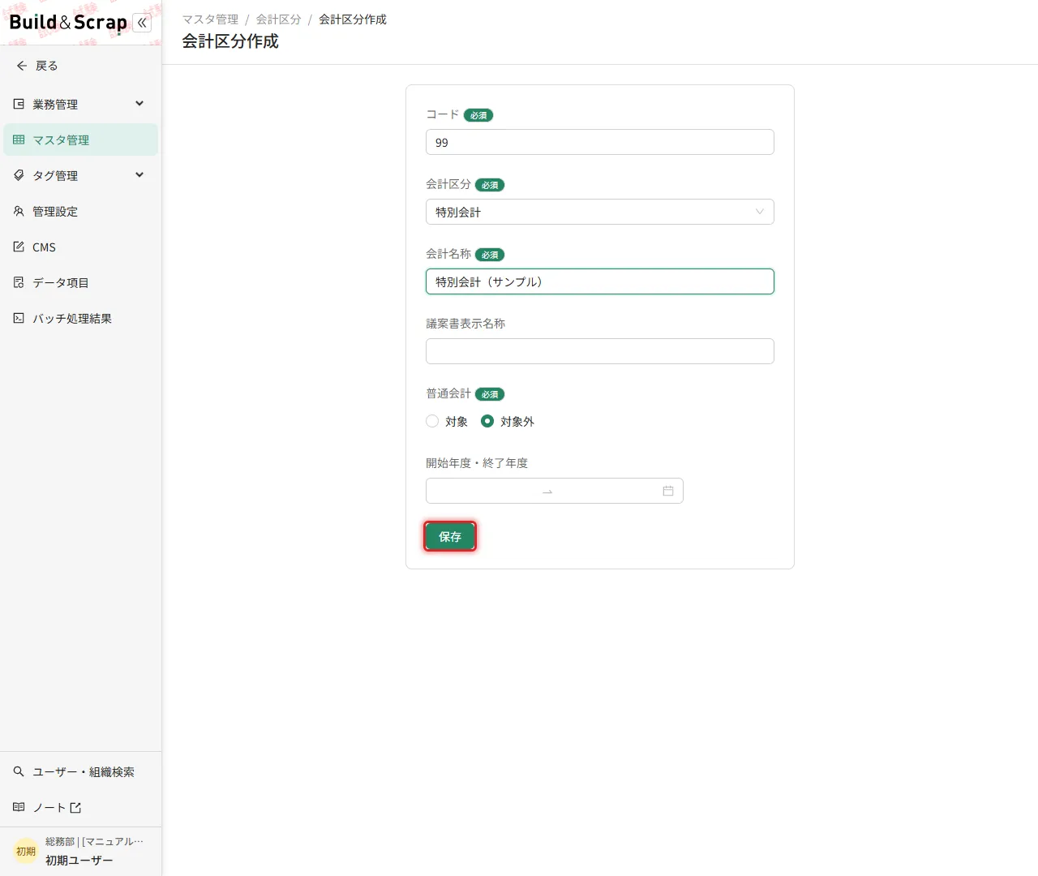Image resolution: width=1038 pixels, height=876 pixels.
Task: Click the end year field in 開始年度・終了年度
Action: (x=608, y=491)
